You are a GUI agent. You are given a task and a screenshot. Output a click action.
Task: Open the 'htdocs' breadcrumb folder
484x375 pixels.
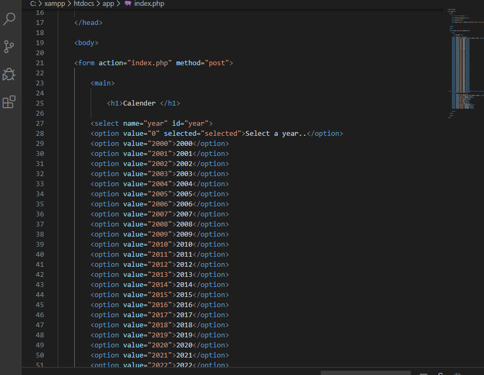(x=84, y=4)
